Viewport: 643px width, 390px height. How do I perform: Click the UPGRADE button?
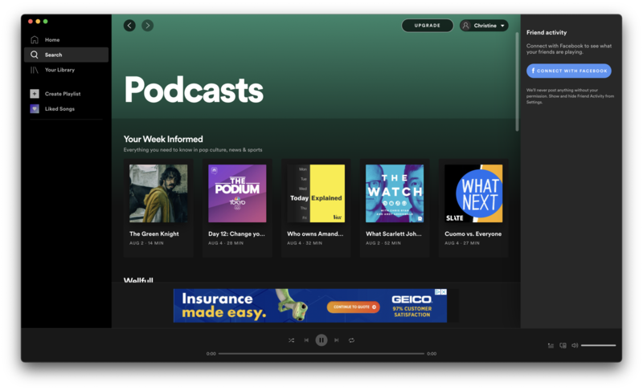pos(428,26)
